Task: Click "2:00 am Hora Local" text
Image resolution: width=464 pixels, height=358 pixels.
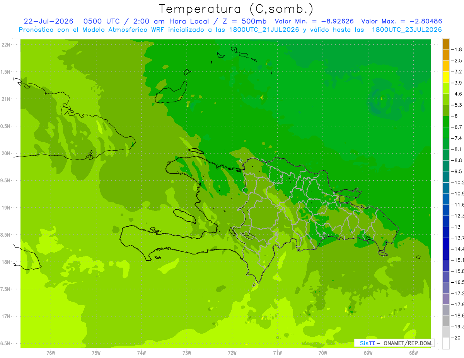Action: click(171, 21)
